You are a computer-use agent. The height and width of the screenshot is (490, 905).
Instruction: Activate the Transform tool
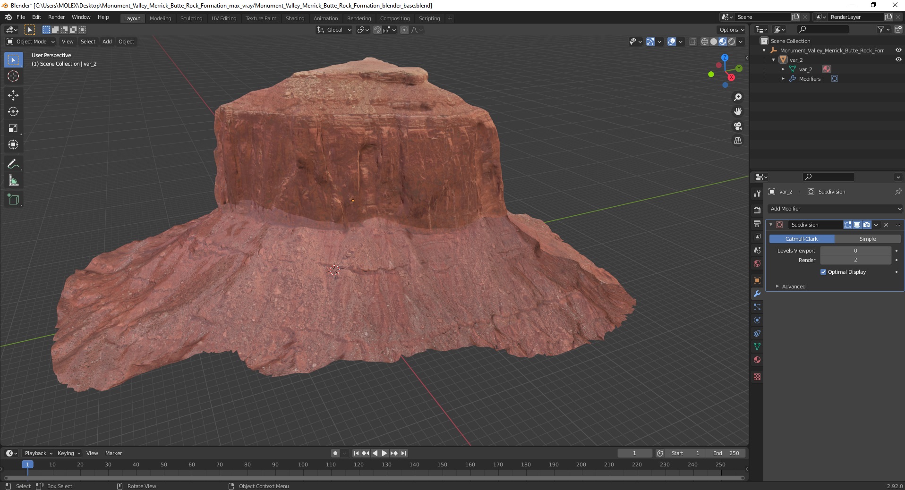13,145
